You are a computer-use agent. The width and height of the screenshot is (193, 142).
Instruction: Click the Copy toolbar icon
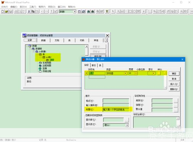[33, 12]
